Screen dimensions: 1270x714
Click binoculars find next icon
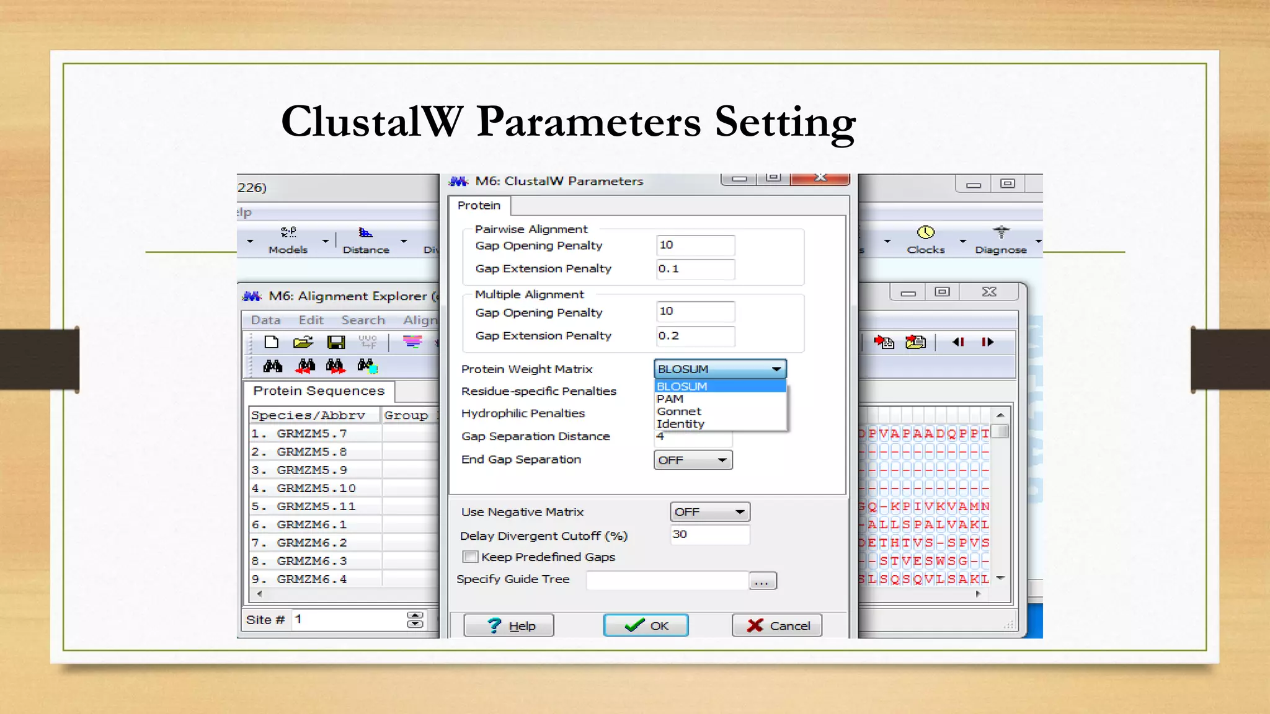coord(335,366)
